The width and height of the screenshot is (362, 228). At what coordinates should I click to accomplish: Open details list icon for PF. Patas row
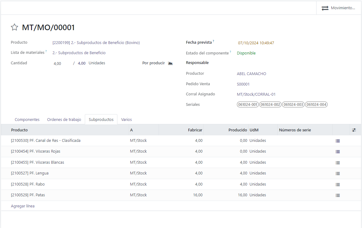337,195
